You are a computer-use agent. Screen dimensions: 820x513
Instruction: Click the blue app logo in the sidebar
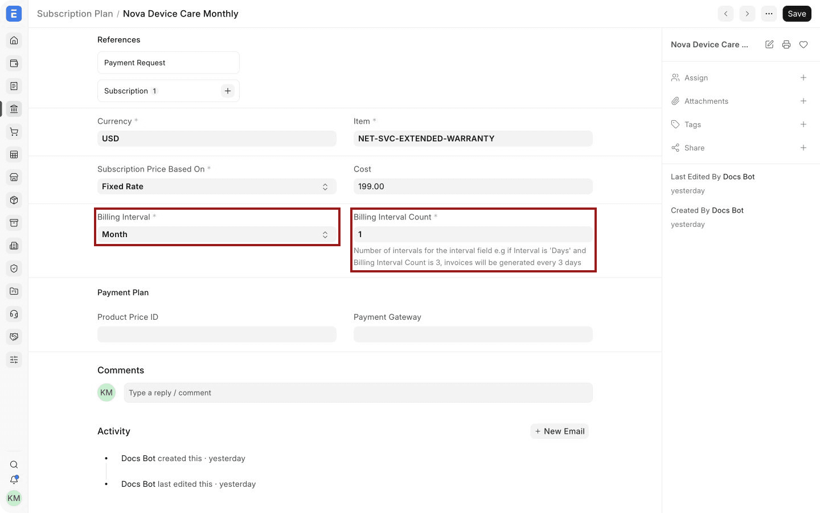[x=14, y=14]
